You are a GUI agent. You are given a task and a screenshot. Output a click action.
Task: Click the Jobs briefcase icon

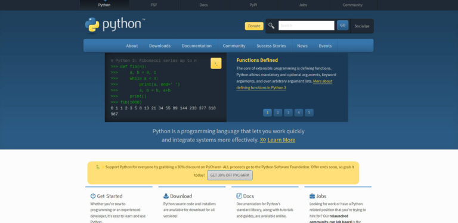point(312,196)
